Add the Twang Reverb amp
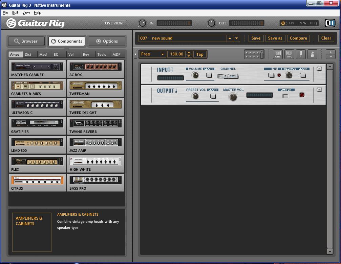Screen dimensions: 341x264 pos(95,126)
